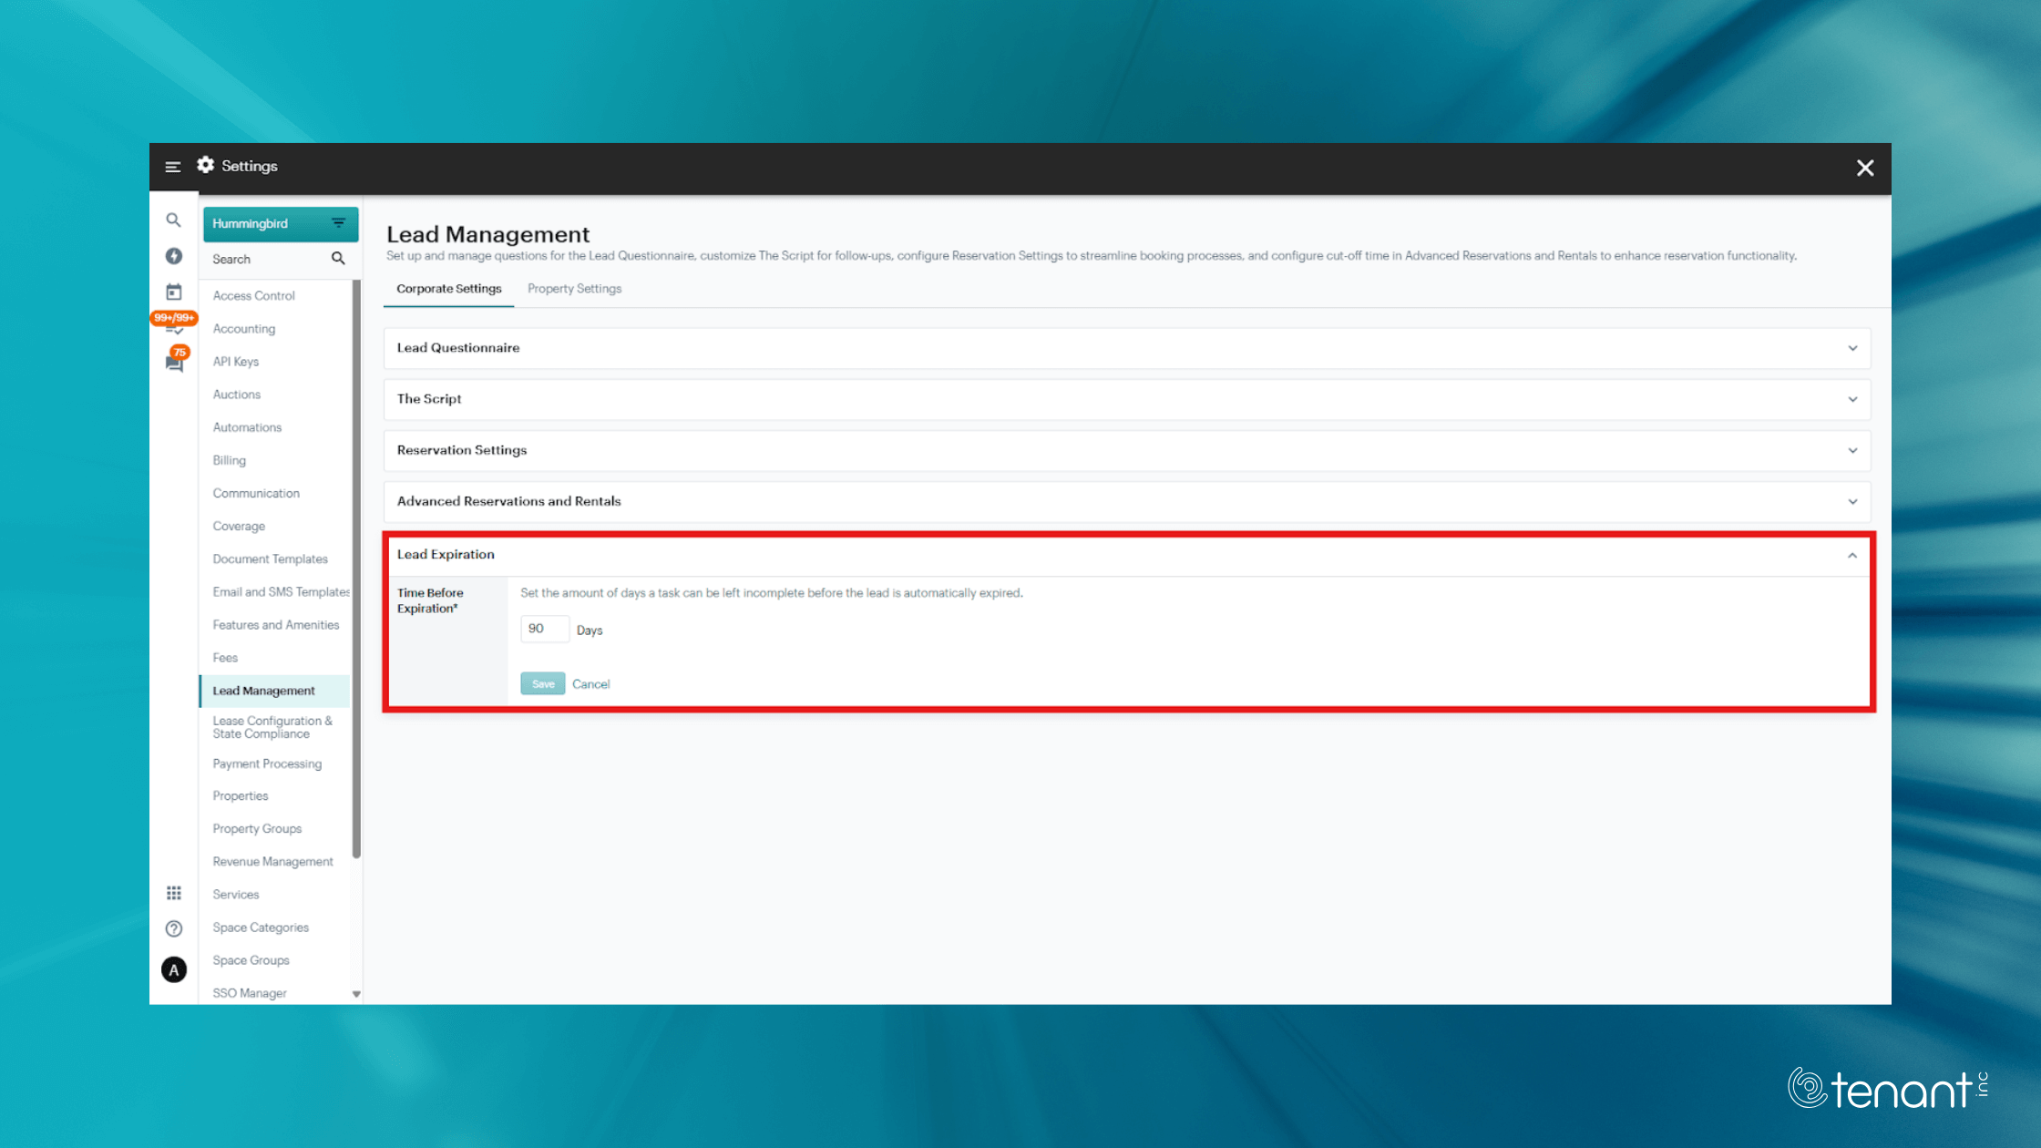
Task: Open chat messages icon with 75 badge
Action: coord(174,363)
